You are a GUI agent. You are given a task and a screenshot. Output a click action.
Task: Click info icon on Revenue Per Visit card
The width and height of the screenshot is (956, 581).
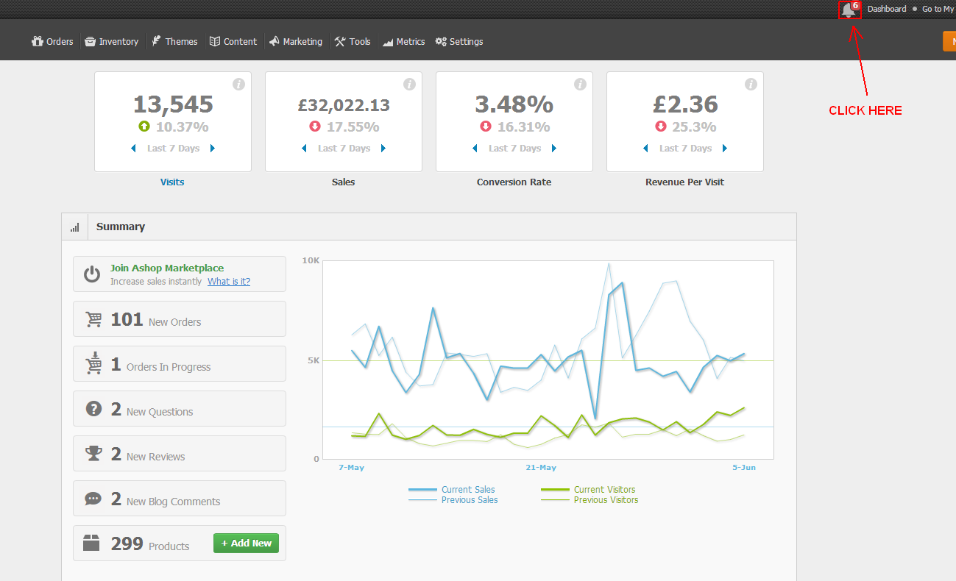pos(751,85)
